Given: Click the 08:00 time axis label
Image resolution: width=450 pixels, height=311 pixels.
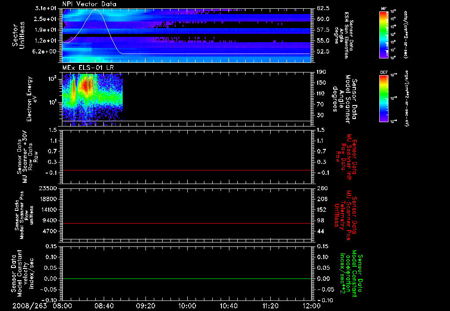Looking at the screenshot, I should point(62,306).
